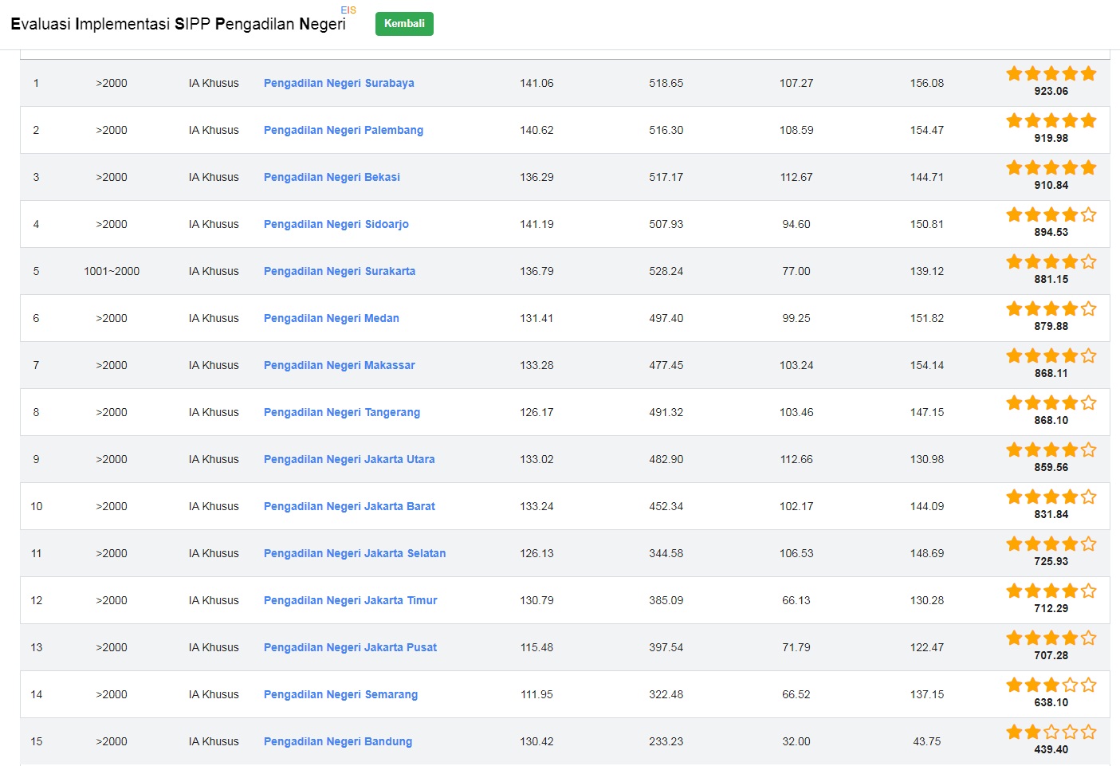Image resolution: width=1120 pixels, height=766 pixels.
Task: Click the EIS label in header
Action: (348, 10)
